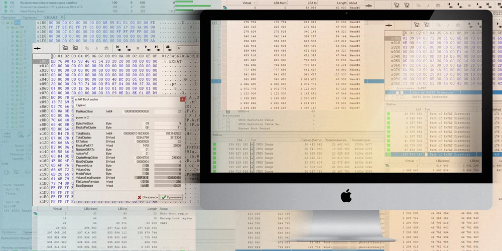Click previous-sector arrow in top-right window toolbar
Screen dimensions: 502x251
[459, 5]
